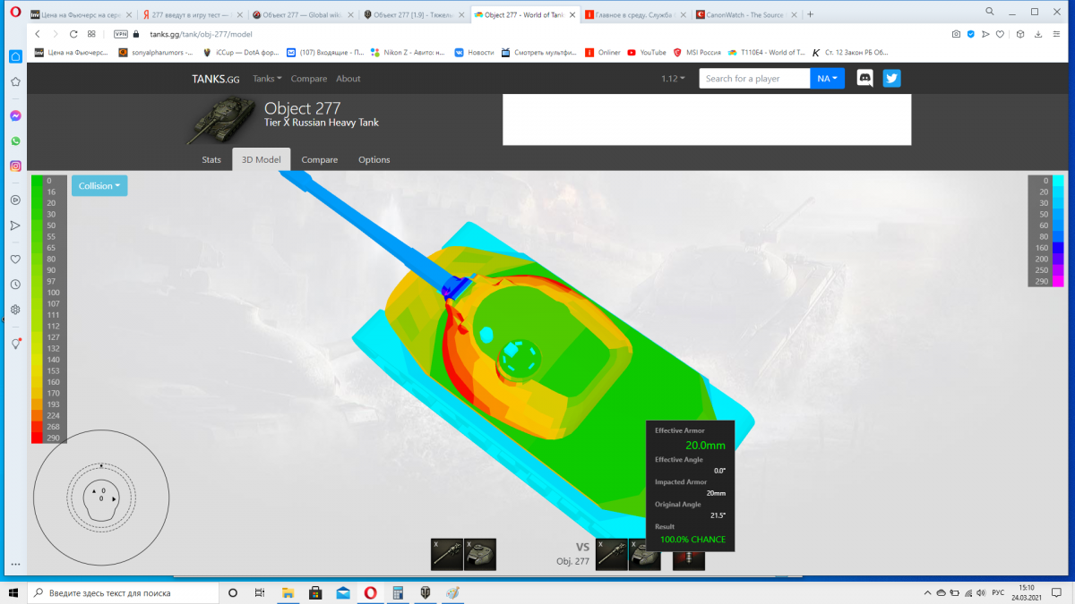The height and width of the screenshot is (604, 1075).
Task: Open the Compare tab below the tank name
Action: click(320, 159)
